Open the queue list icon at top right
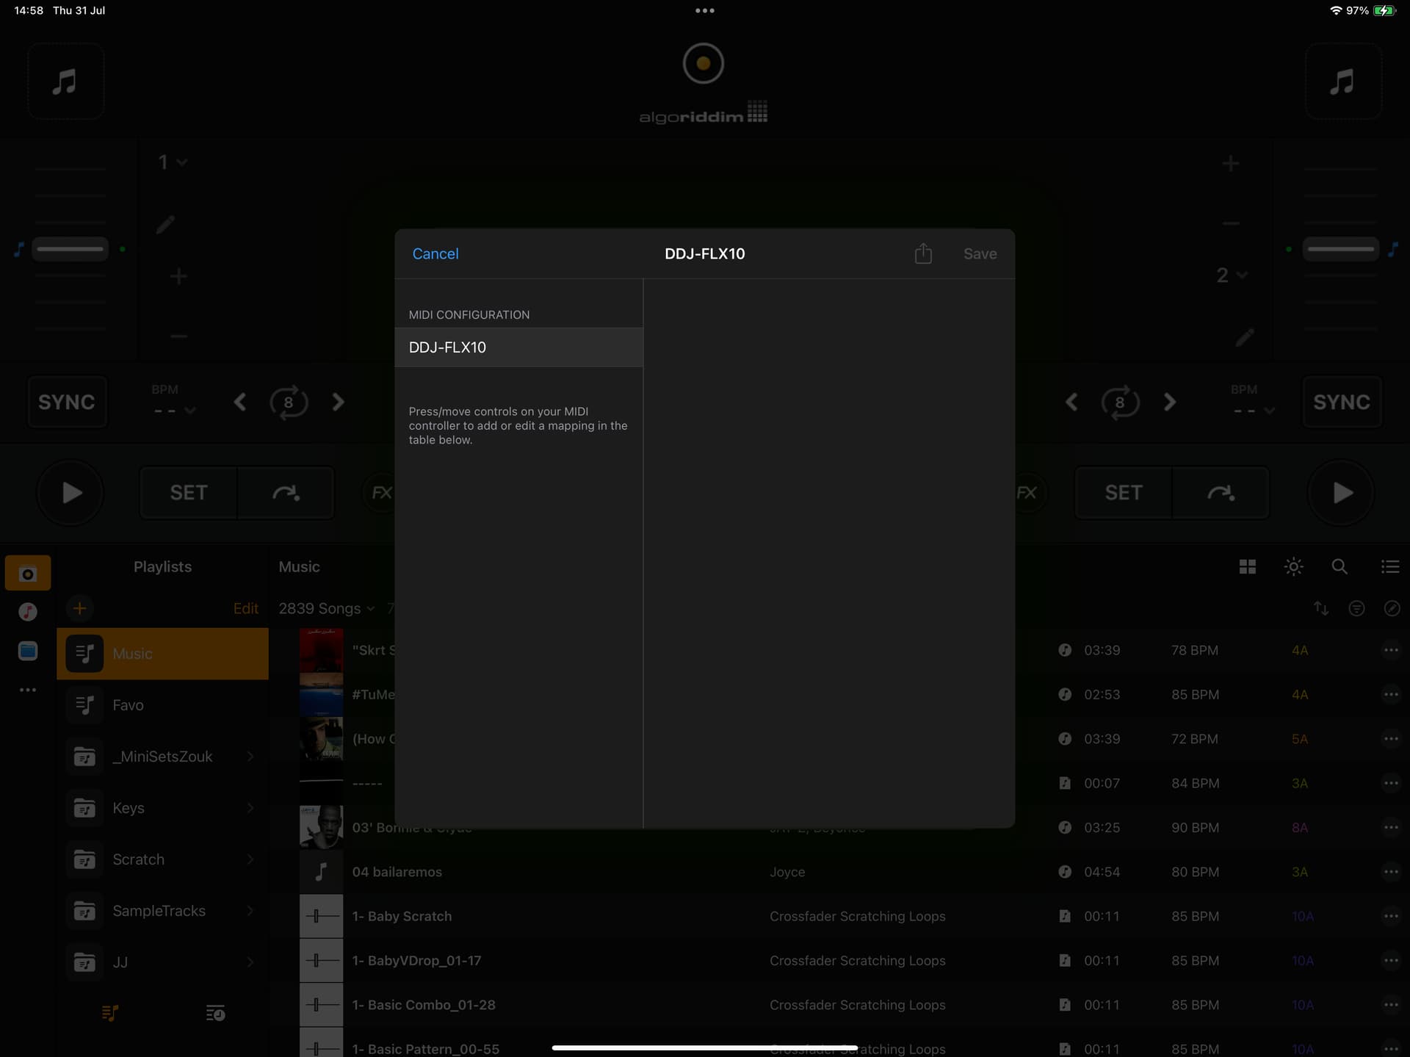Viewport: 1410px width, 1057px height. pyautogui.click(x=1389, y=566)
